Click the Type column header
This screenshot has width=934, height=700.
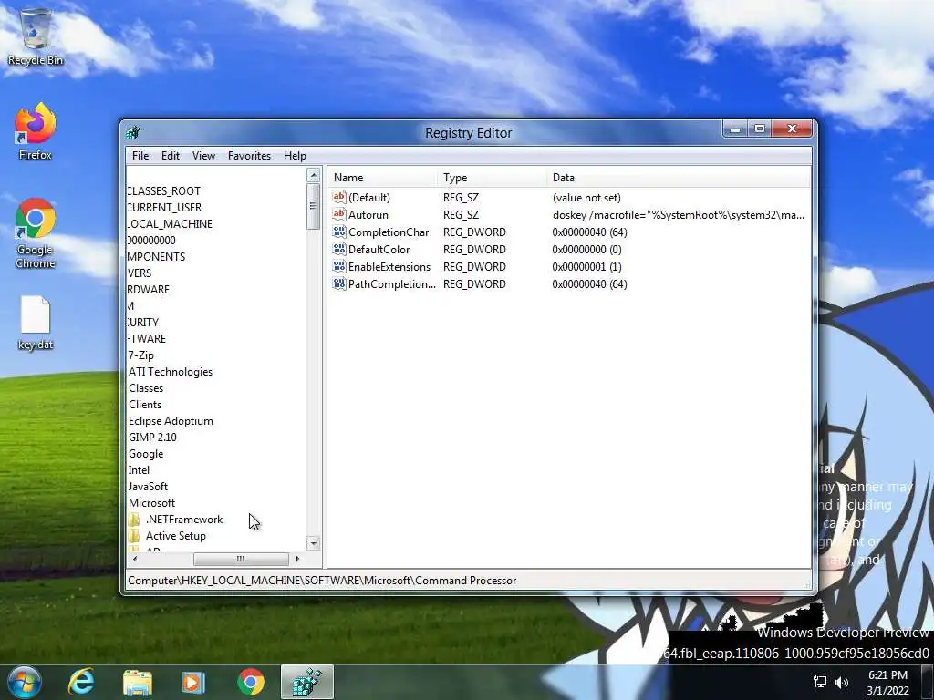click(x=492, y=178)
